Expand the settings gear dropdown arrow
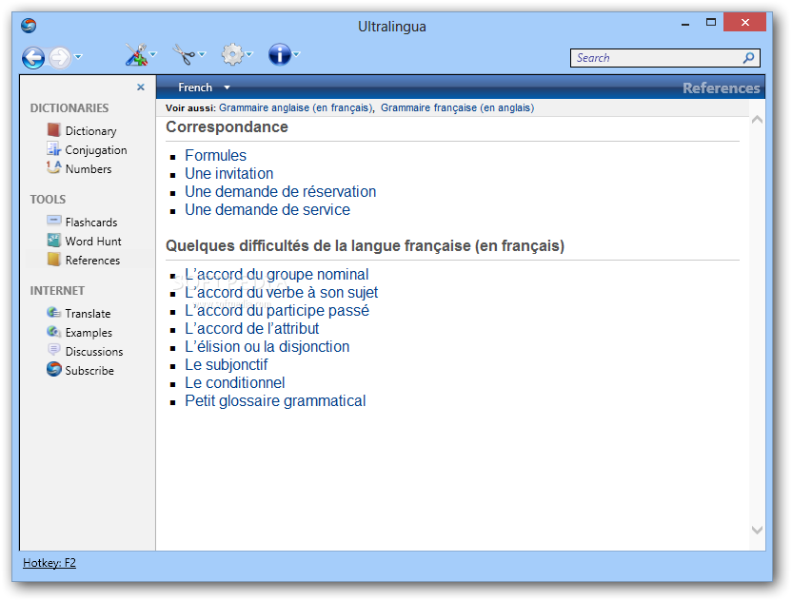The image size is (792, 601). click(249, 54)
